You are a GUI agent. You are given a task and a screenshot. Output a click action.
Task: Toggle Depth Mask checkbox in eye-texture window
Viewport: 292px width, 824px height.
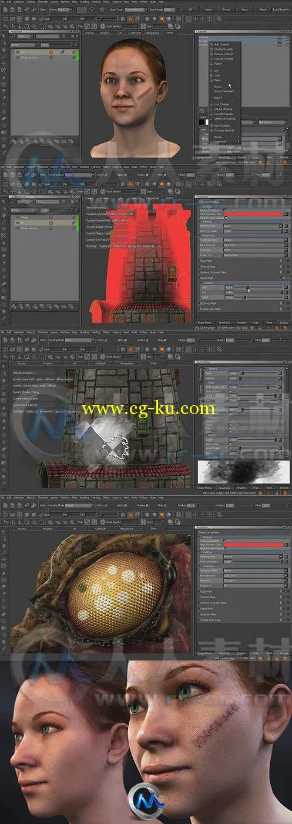(281, 608)
